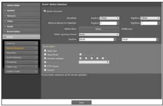The width and height of the screenshot is (163, 106).
Task: Open the Trip-Zone submenu item
Action: (21, 53)
